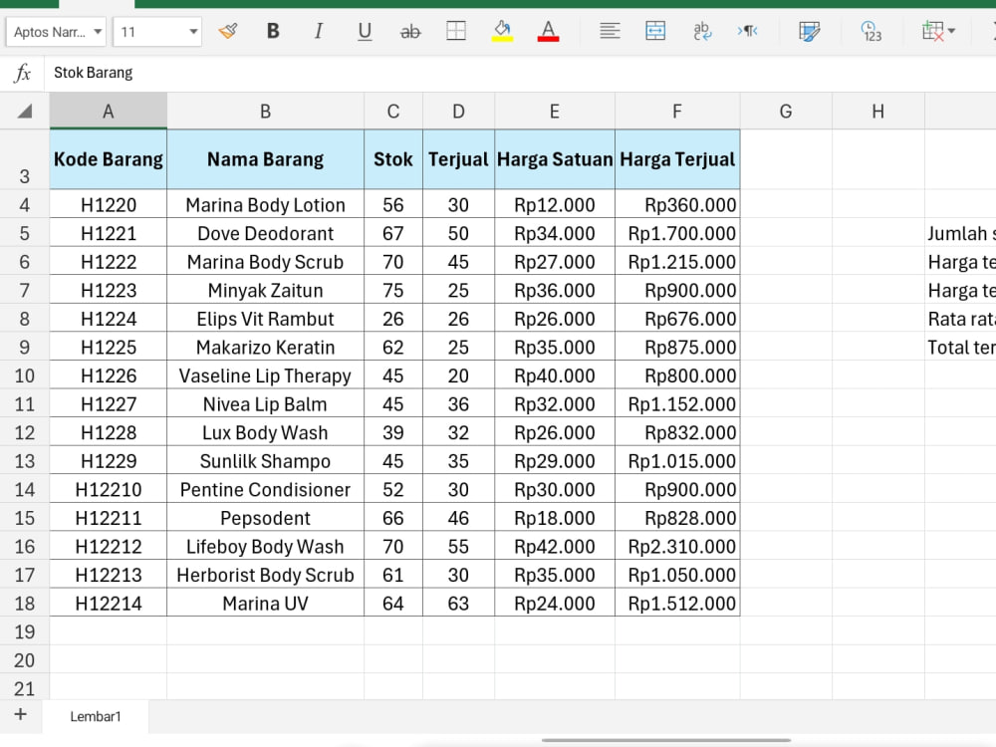Select cell Rp1.700.000

[x=677, y=233]
